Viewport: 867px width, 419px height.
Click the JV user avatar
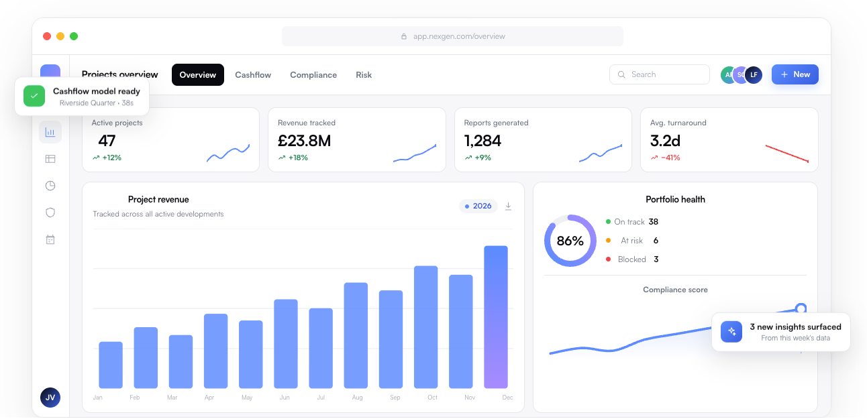coord(50,398)
